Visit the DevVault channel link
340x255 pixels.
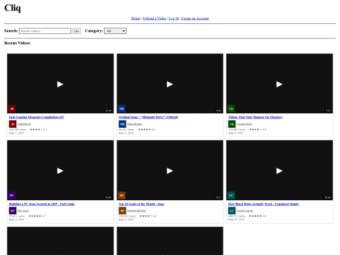[23, 210]
